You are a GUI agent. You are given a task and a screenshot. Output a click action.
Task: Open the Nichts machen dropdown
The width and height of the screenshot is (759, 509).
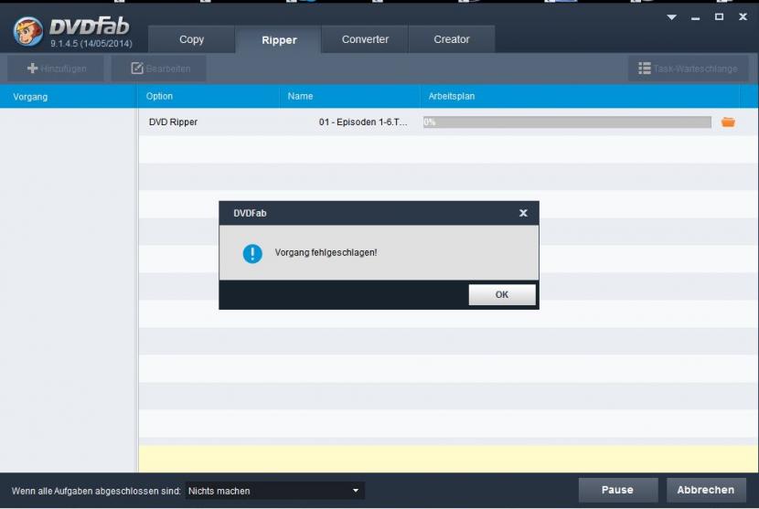275,491
